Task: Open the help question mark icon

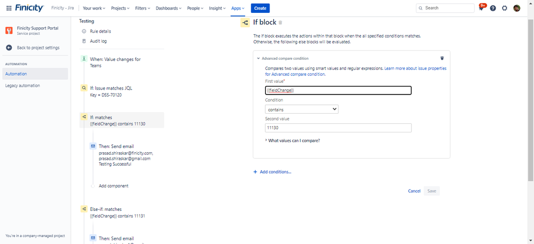Action: [x=493, y=8]
